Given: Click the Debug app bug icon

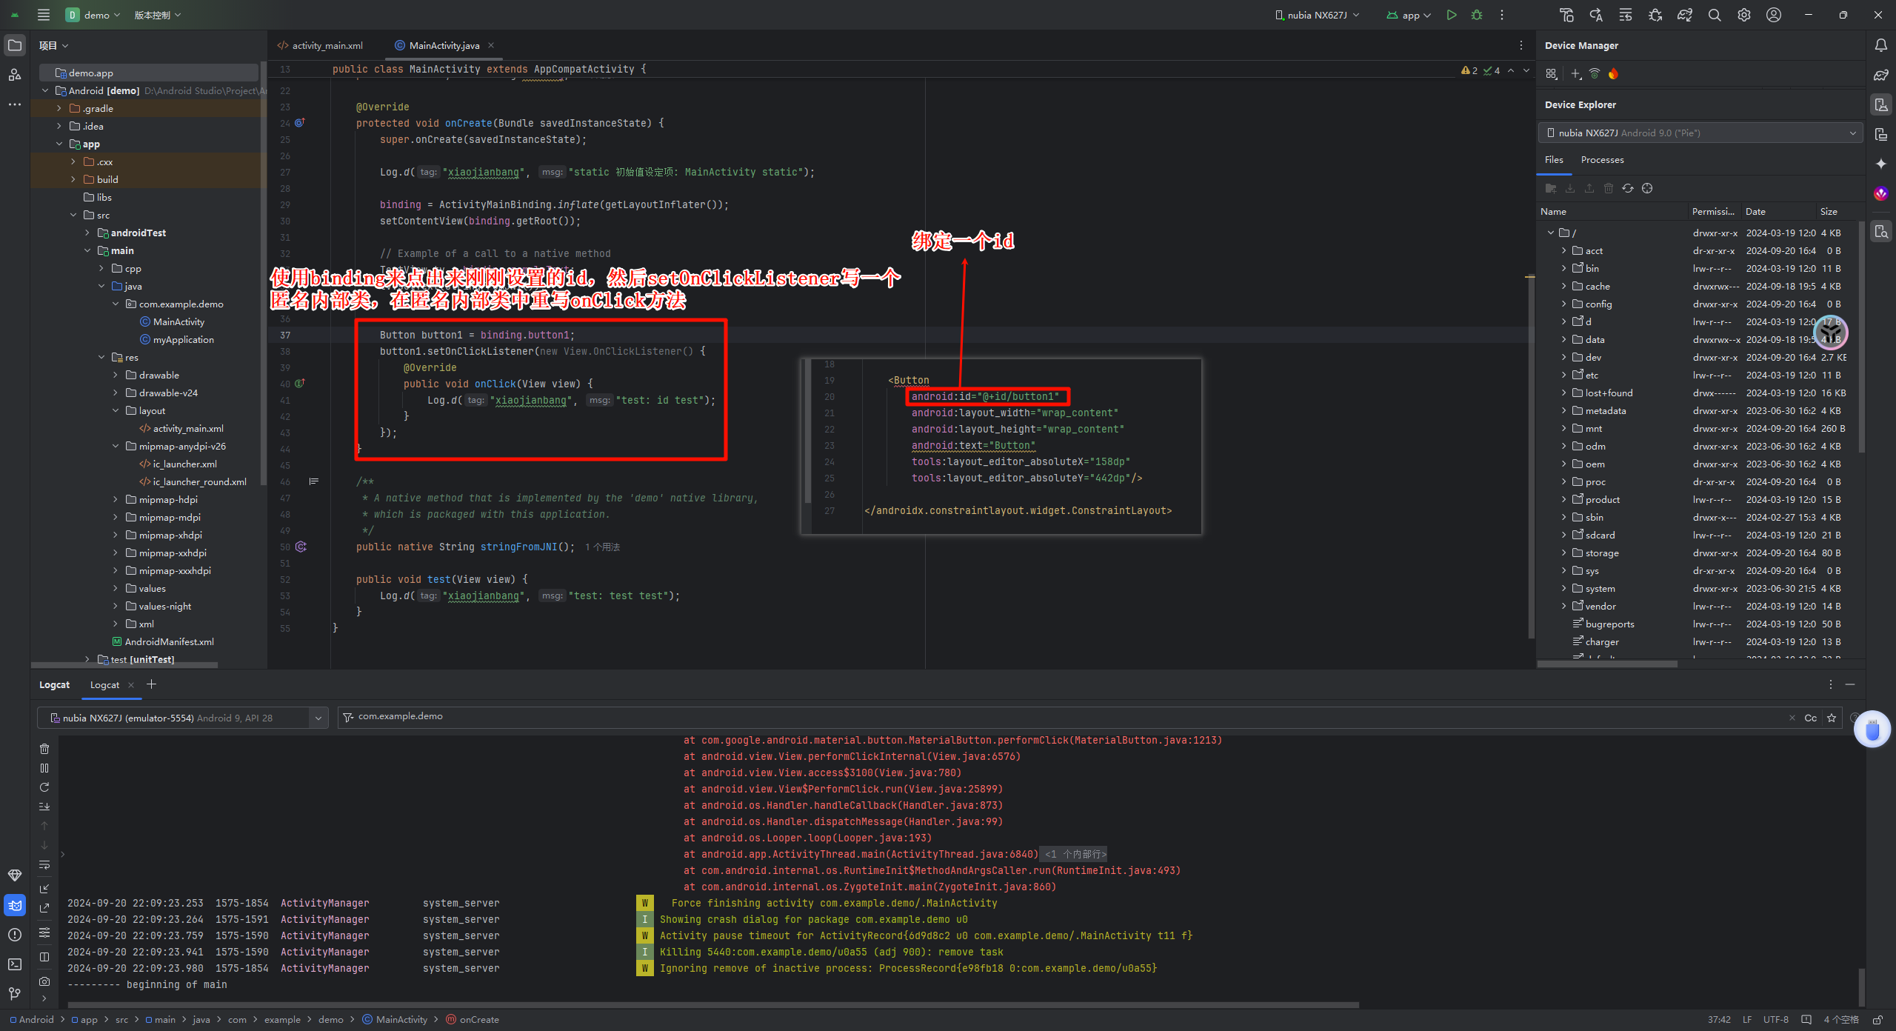Looking at the screenshot, I should [1477, 15].
